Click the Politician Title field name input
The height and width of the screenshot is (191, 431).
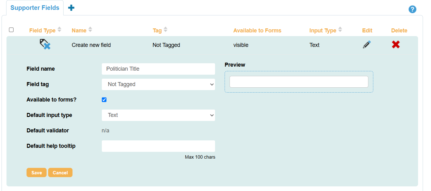pos(158,69)
